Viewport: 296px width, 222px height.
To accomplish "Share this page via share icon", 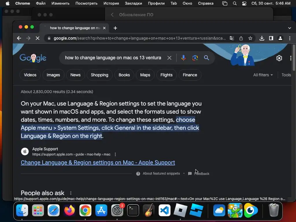I will coord(241,38).
